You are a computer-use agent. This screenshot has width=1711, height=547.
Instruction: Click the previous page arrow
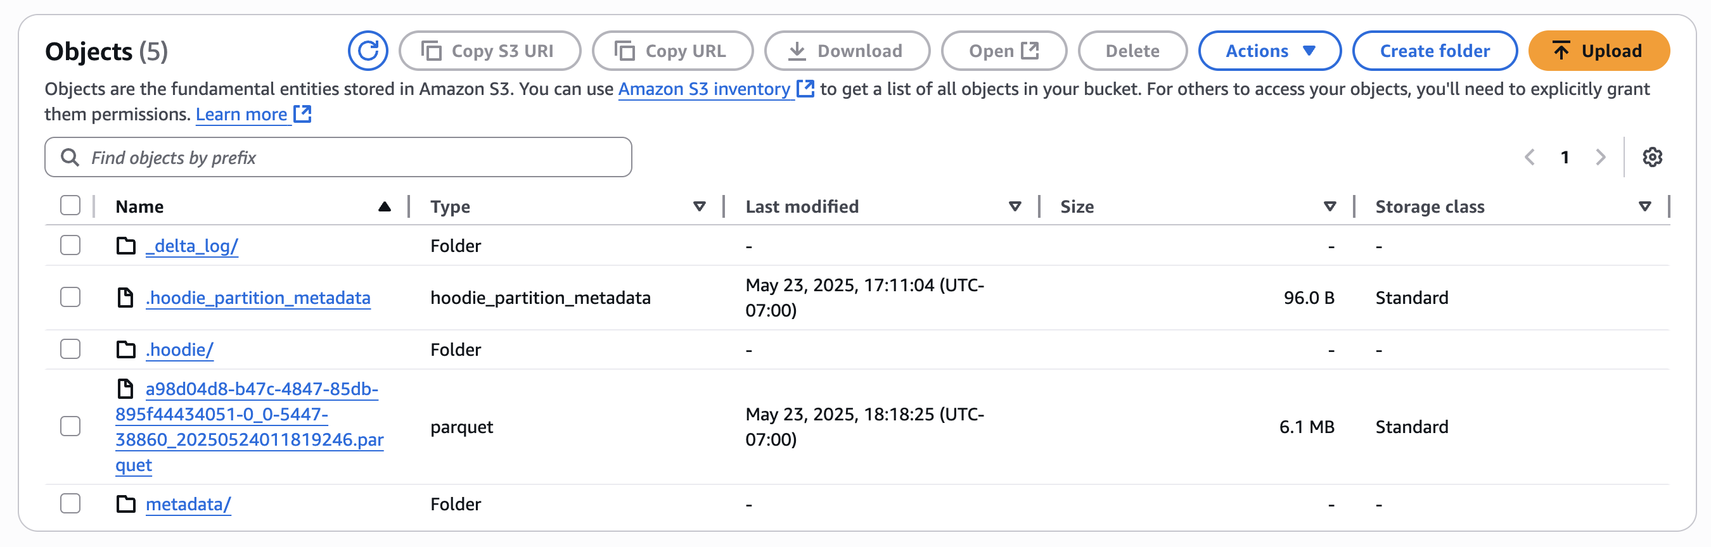pos(1530,158)
